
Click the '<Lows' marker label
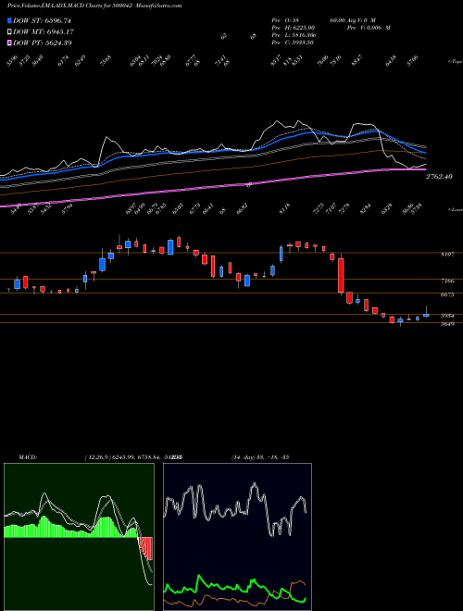[x=456, y=209]
